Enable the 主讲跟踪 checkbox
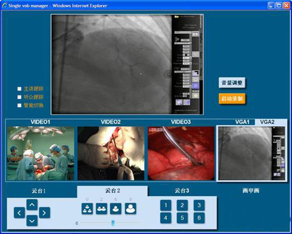Screen dimensions: 292x234 [x=20, y=89]
